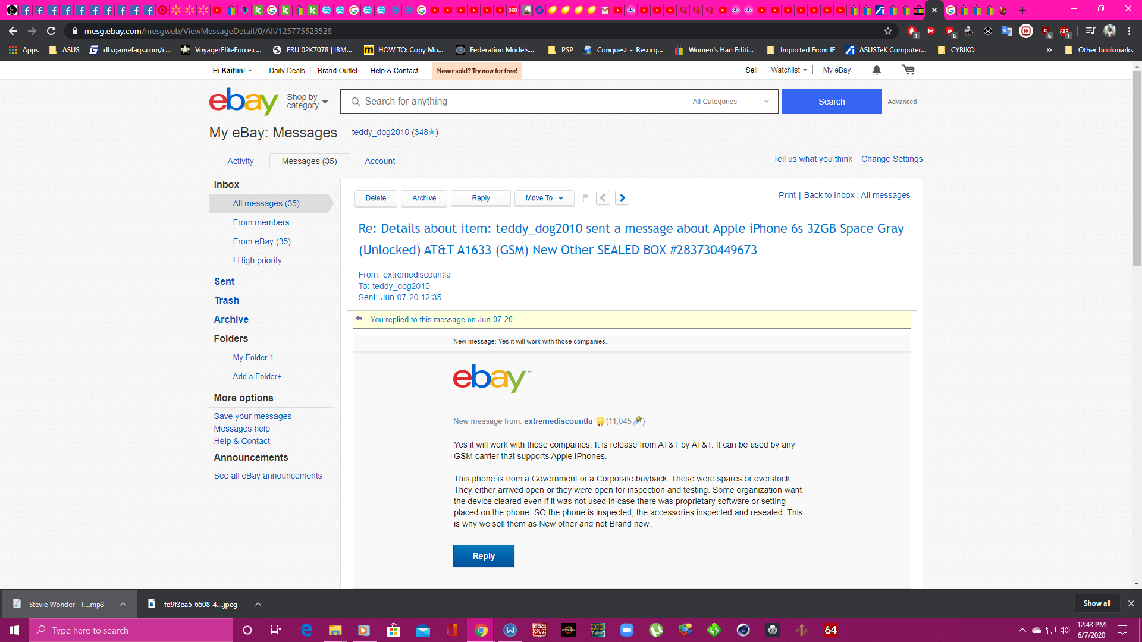Screen dimensions: 1142x642
Task: Open From members filter
Action: click(261, 222)
